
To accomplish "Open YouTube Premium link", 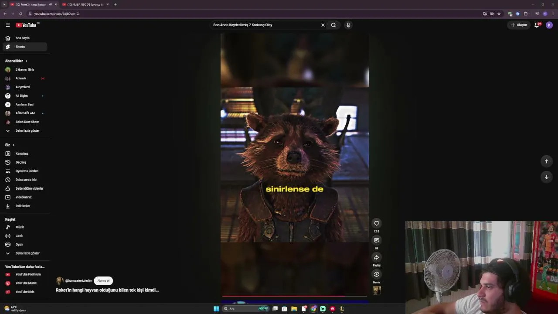I will click(x=24, y=274).
